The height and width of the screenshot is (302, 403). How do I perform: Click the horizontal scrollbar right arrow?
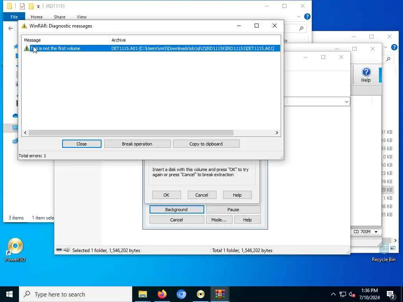point(277,133)
